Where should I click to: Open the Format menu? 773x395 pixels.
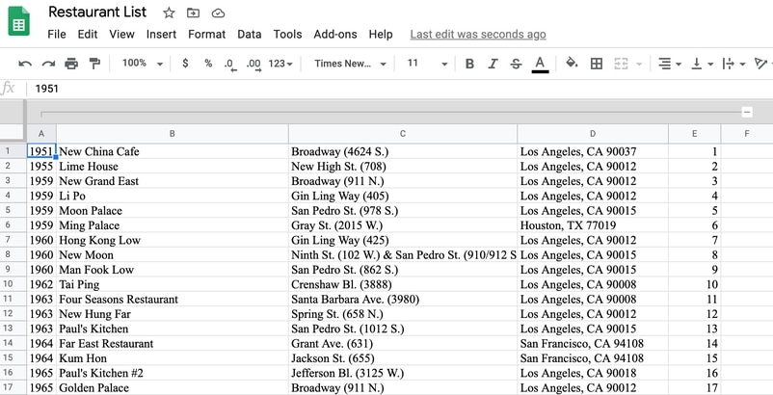pyautogui.click(x=206, y=34)
